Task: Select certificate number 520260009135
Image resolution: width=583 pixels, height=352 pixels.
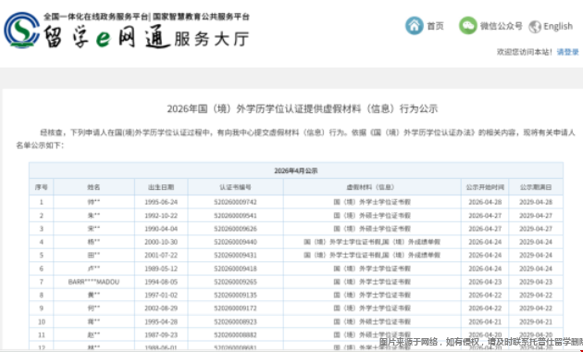Action: (235, 295)
